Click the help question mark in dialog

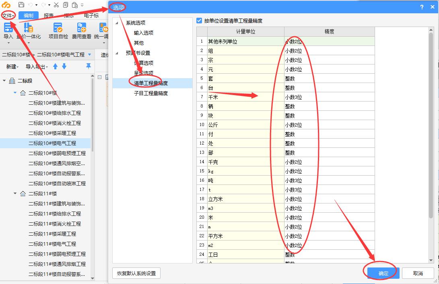(422, 7)
